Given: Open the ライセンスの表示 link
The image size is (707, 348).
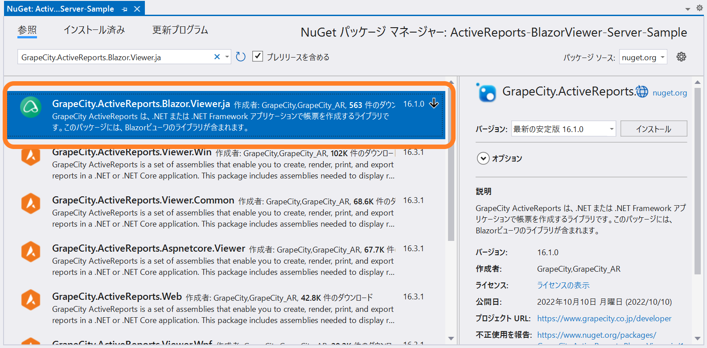Looking at the screenshot, I should 563,286.
